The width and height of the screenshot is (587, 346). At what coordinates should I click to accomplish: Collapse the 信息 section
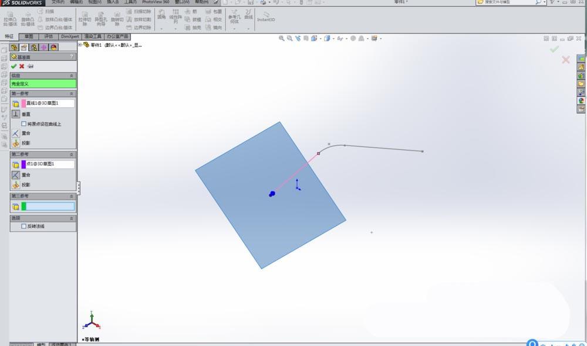pyautogui.click(x=70, y=76)
